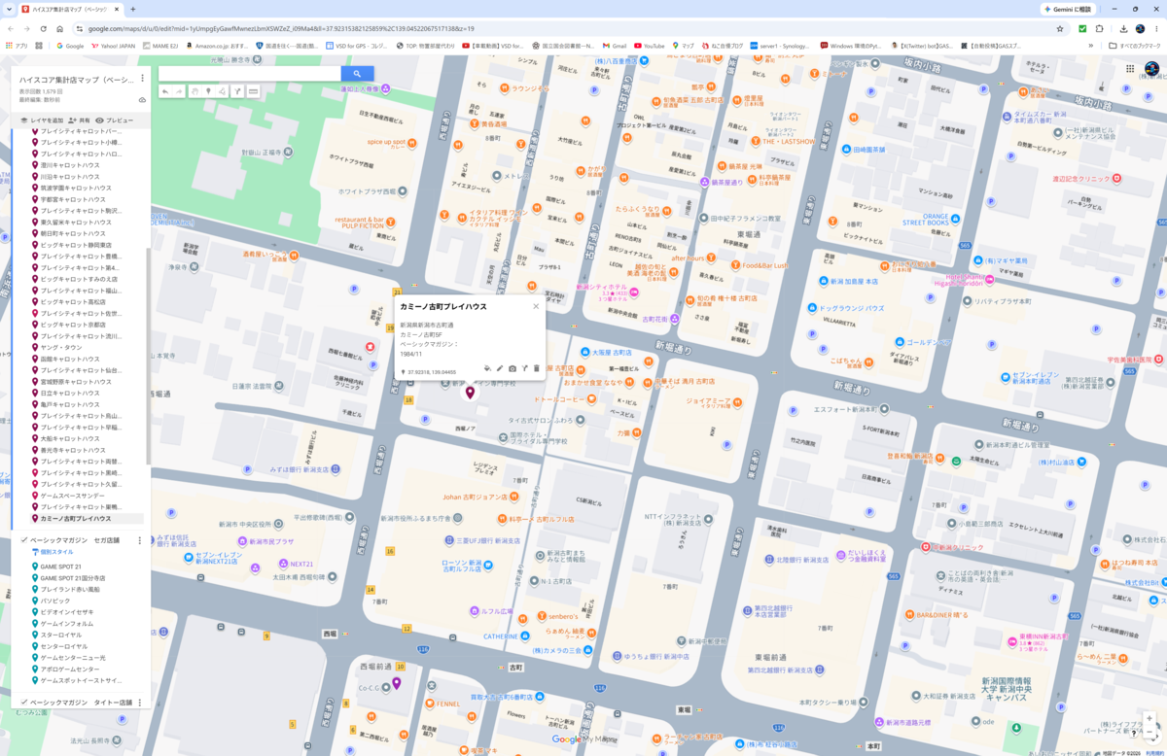Image resolution: width=1167 pixels, height=756 pixels.
Task: Zoom in with the plus button
Action: click(1149, 718)
